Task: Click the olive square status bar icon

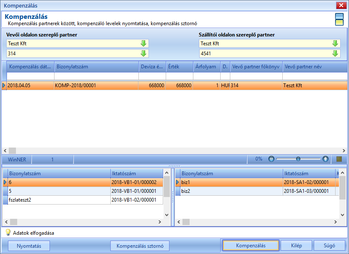Action: (339, 159)
